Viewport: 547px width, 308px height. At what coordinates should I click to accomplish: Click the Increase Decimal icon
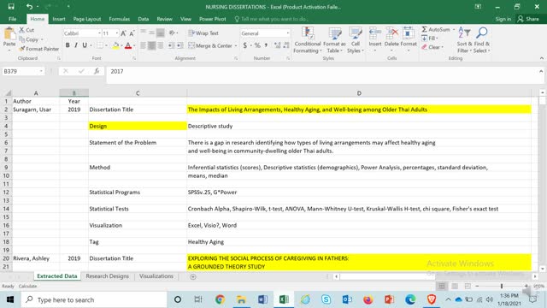pyautogui.click(x=277, y=45)
